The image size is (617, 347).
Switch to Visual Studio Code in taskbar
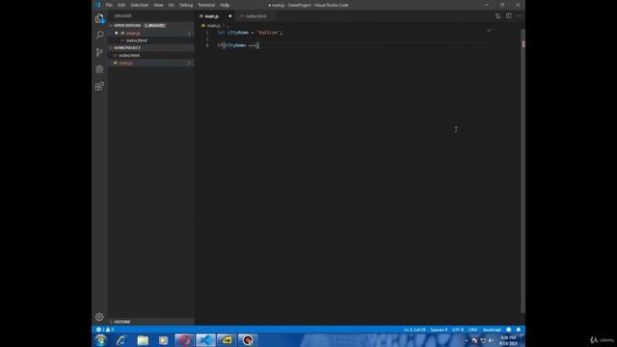coord(205,340)
